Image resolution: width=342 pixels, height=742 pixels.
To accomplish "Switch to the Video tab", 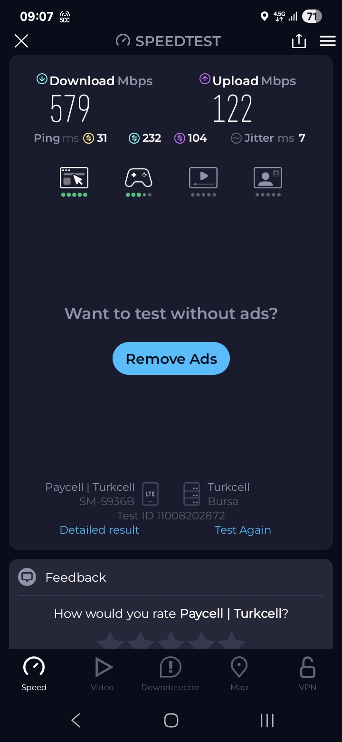I will coord(102,674).
